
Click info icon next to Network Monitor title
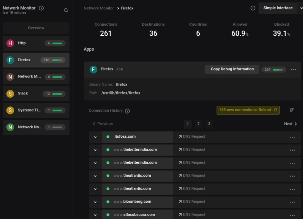coord(41,8)
